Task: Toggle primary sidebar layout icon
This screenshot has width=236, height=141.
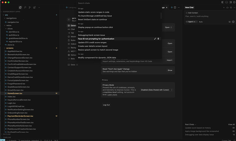Action: [x=223, y=2]
